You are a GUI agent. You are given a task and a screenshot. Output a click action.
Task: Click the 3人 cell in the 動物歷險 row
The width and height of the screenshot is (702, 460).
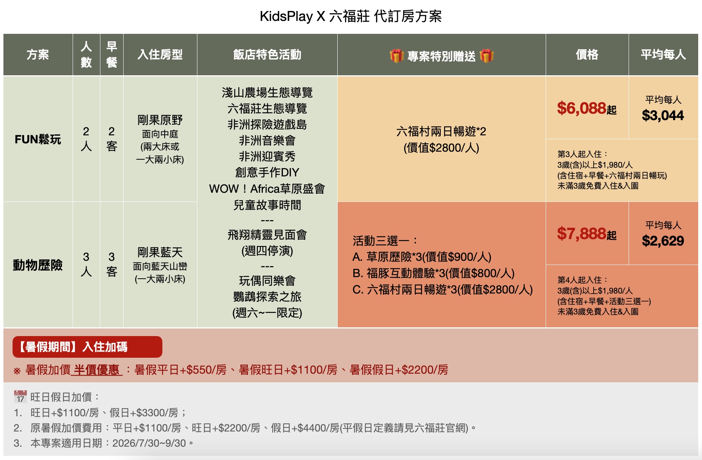click(x=86, y=264)
